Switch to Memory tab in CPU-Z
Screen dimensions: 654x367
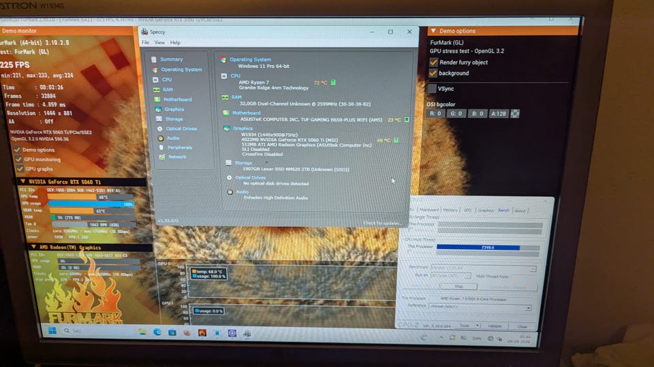450,210
